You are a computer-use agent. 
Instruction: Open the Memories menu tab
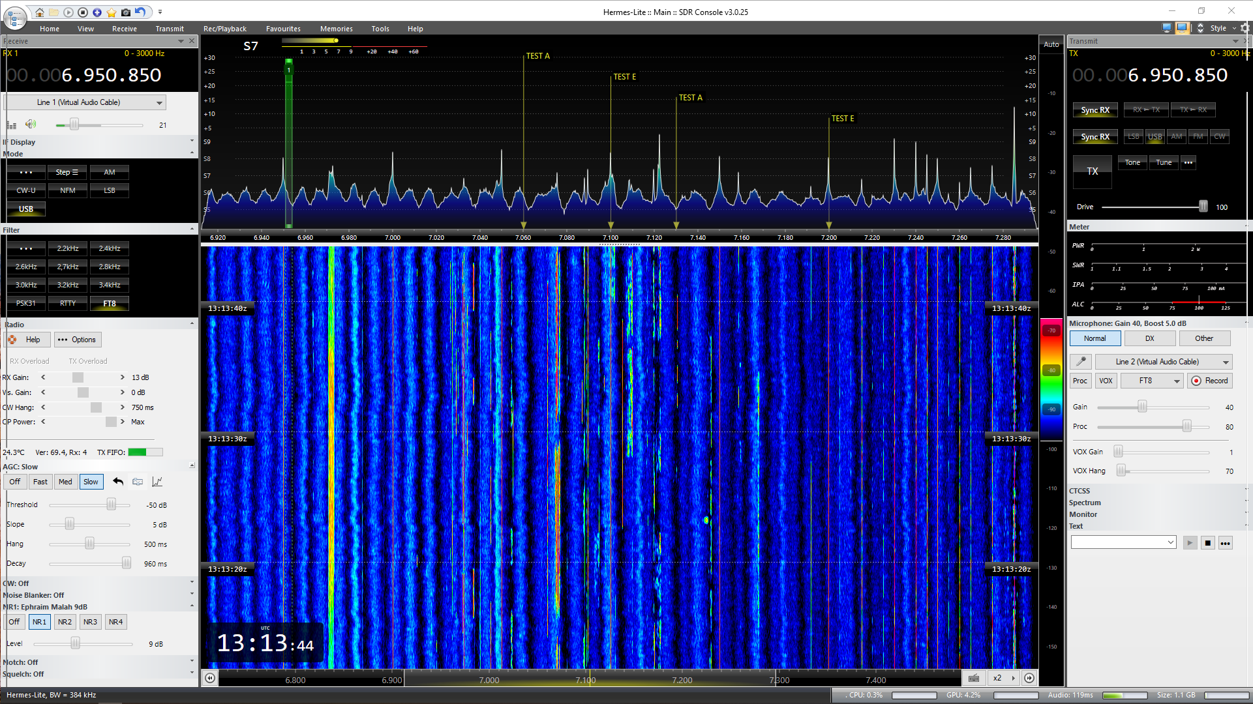[x=336, y=29]
